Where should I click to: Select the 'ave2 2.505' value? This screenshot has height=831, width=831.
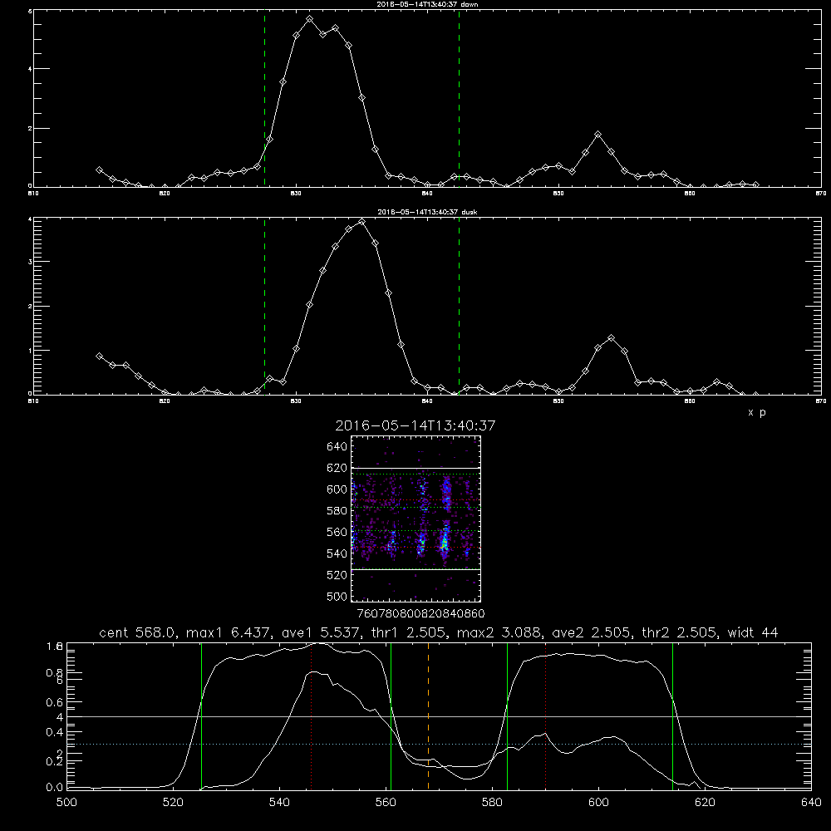(x=592, y=632)
